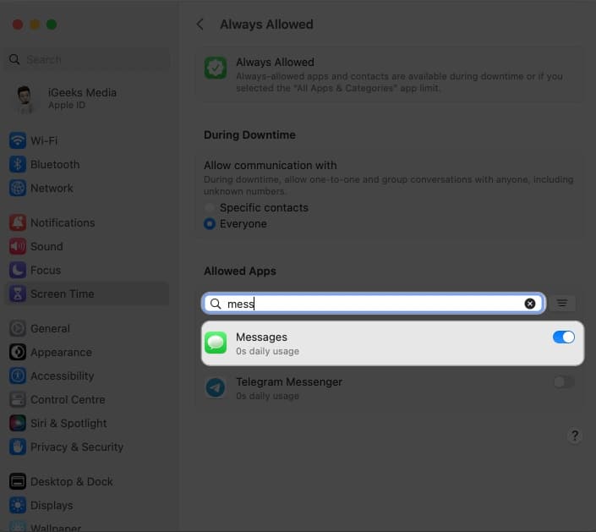Focus the sidebar Search field
The image size is (596, 532).
[87, 59]
